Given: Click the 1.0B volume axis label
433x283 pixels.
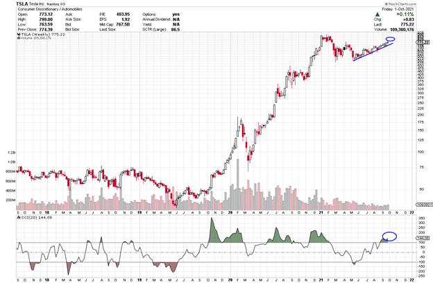Looking at the screenshot, I should pyautogui.click(x=12, y=162).
